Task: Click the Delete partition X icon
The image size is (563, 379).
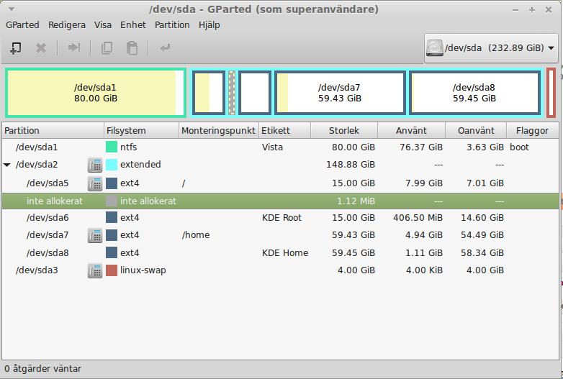Action: pyautogui.click(x=41, y=47)
